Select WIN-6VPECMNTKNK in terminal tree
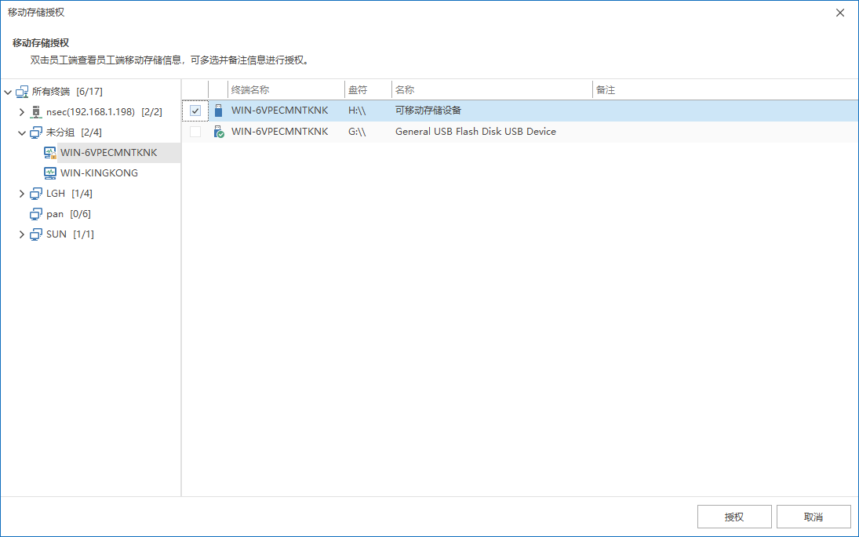Image resolution: width=859 pixels, height=537 pixels. (x=108, y=153)
